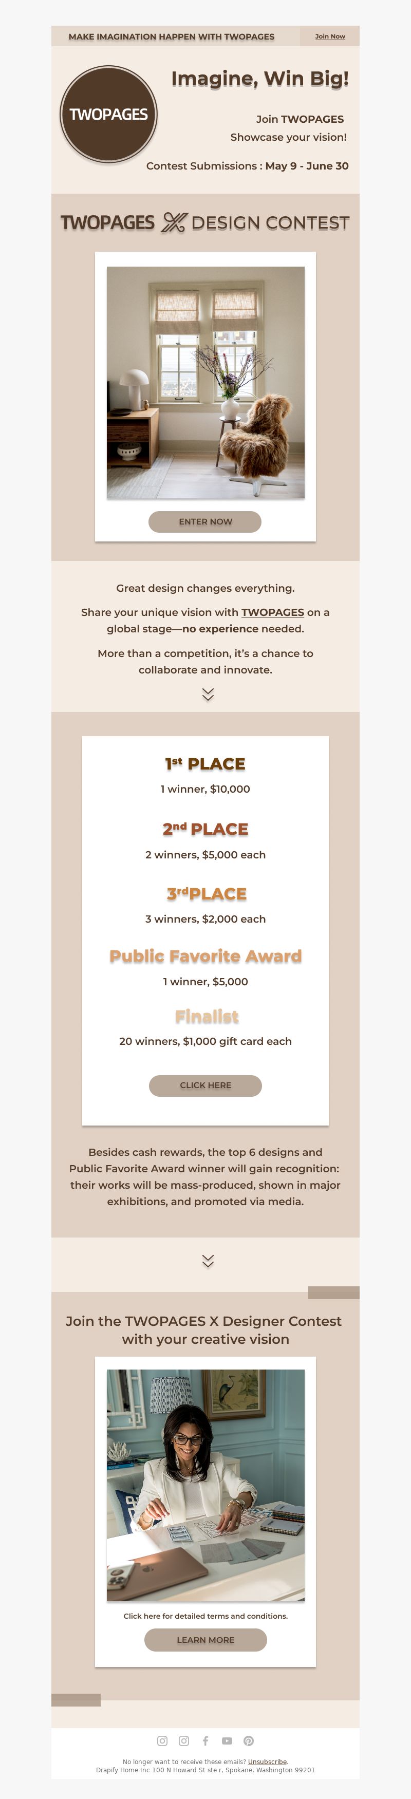The height and width of the screenshot is (1799, 411).
Task: Click the ENTER NOW button
Action: (205, 522)
